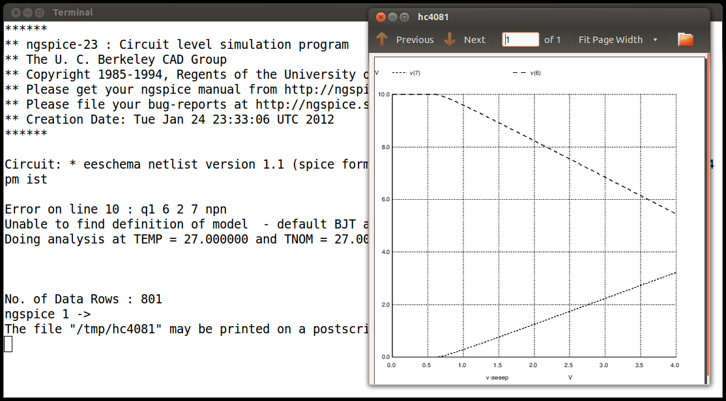Click the 8.0 y-axis tick label
Image resolution: width=726 pixels, height=401 pixels.
pyautogui.click(x=385, y=147)
